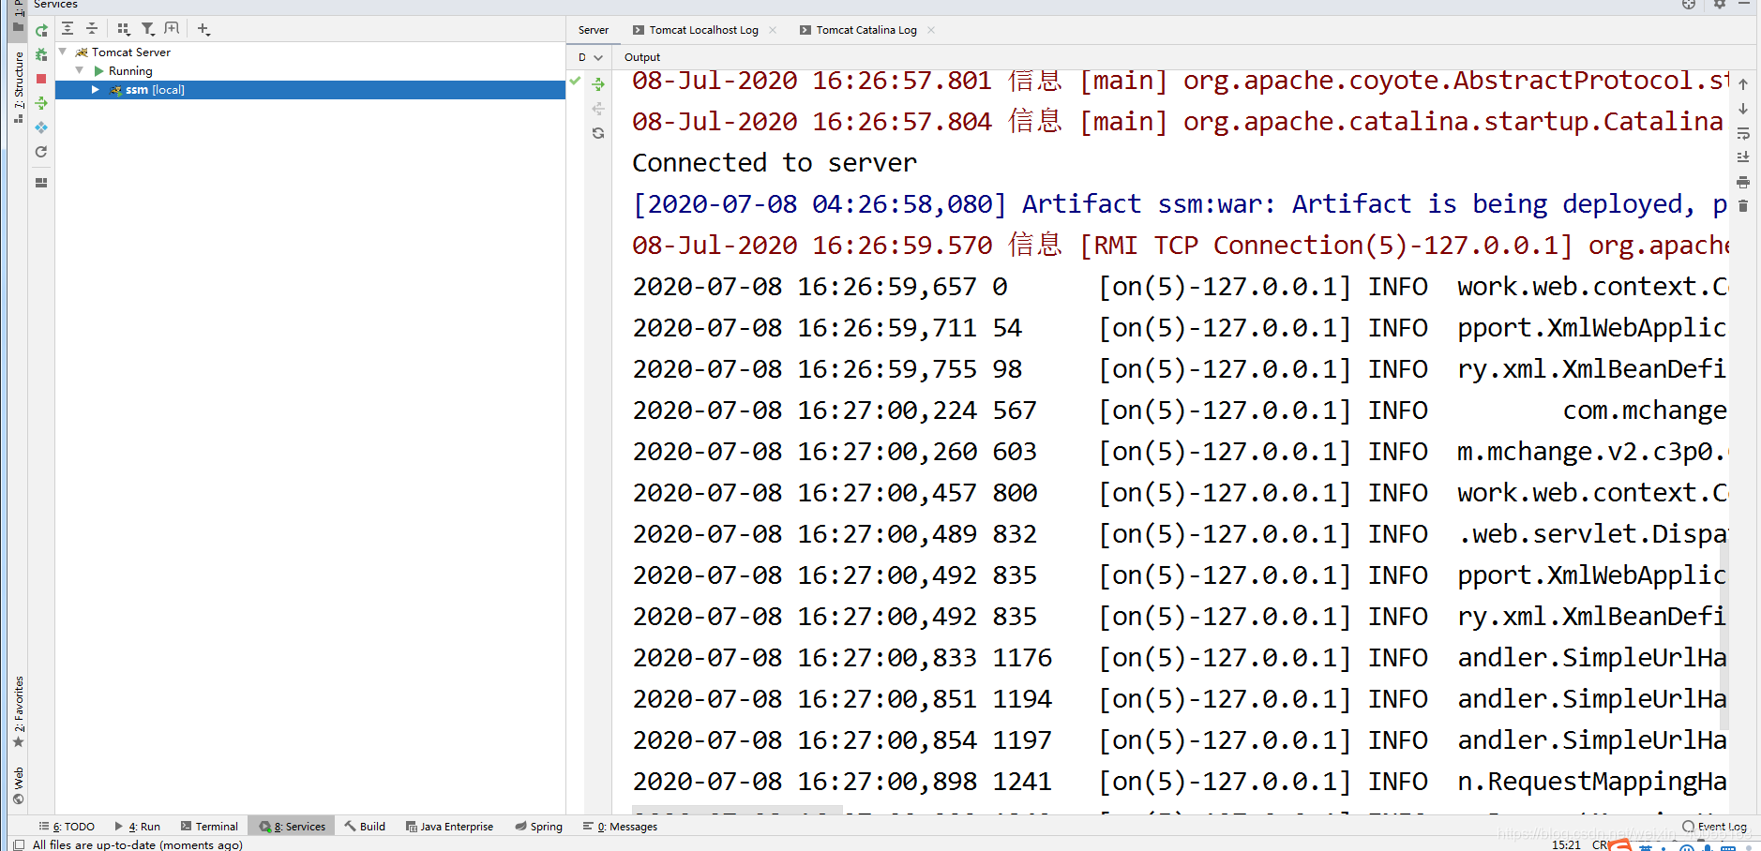This screenshot has height=851, width=1761.
Task: Click the Up the Stack Trace arrow
Action: 1743,84
